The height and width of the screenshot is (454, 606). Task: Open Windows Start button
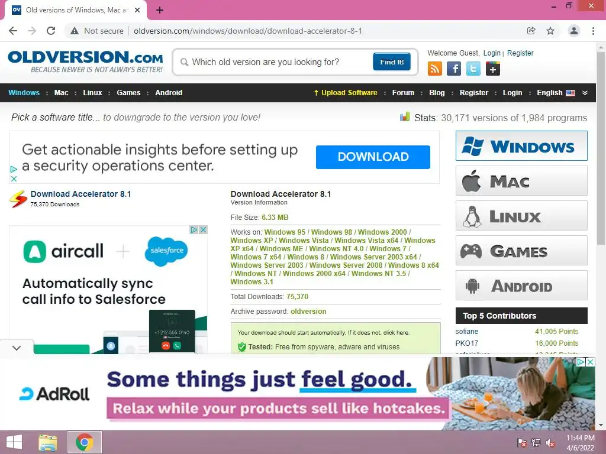click(14, 442)
